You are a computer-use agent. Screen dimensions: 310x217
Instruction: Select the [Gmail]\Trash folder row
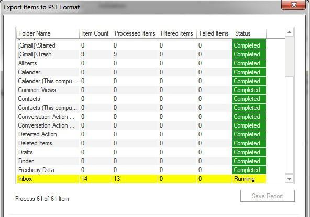(x=141, y=54)
